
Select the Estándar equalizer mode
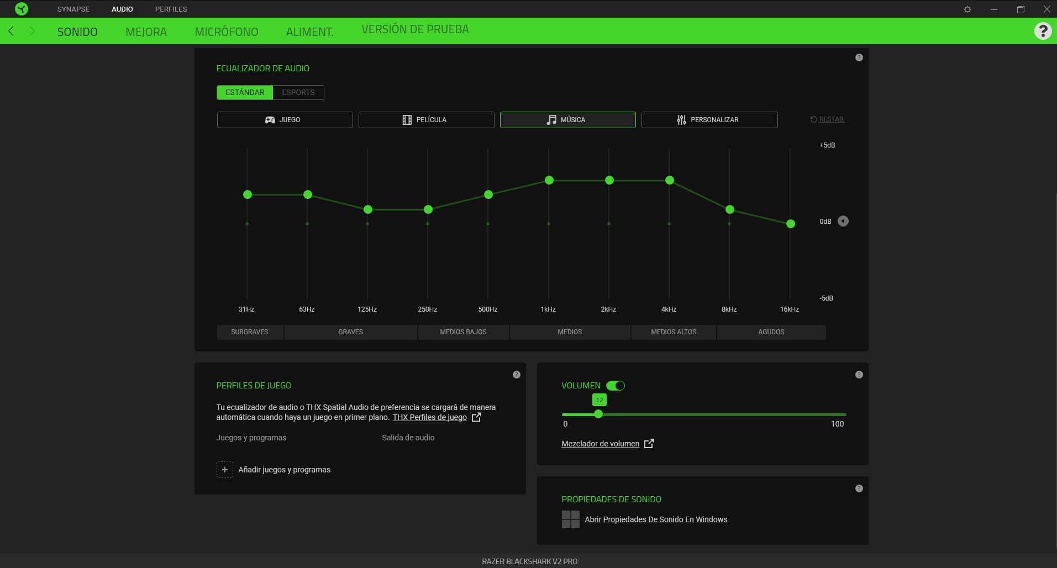245,92
